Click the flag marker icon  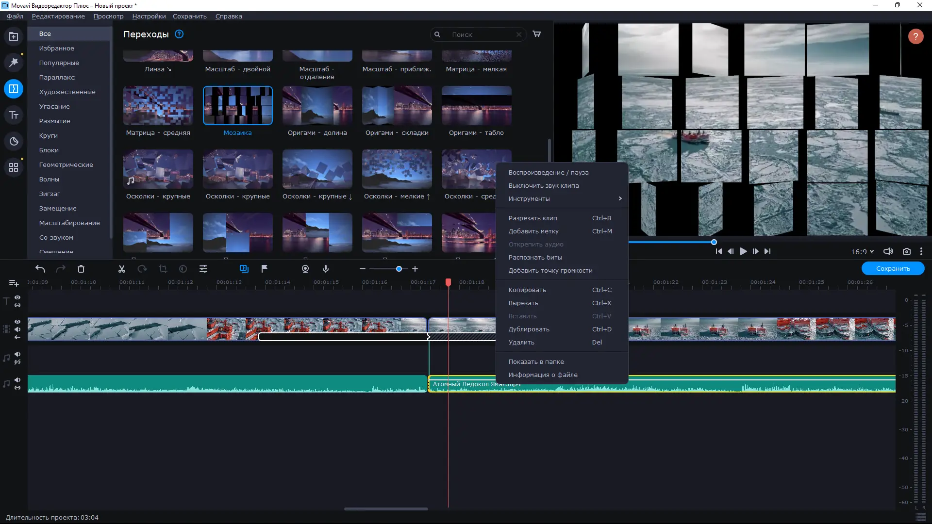[265, 269]
